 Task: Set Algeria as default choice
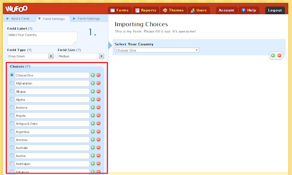pos(12,99)
